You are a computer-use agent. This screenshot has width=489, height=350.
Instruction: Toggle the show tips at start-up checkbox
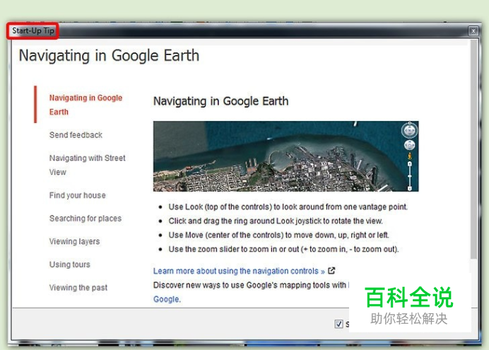[x=338, y=324]
